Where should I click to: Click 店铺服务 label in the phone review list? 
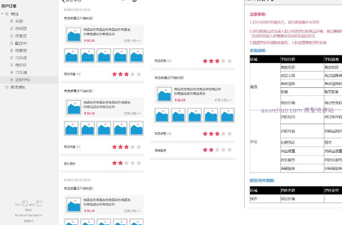tap(160, 151)
